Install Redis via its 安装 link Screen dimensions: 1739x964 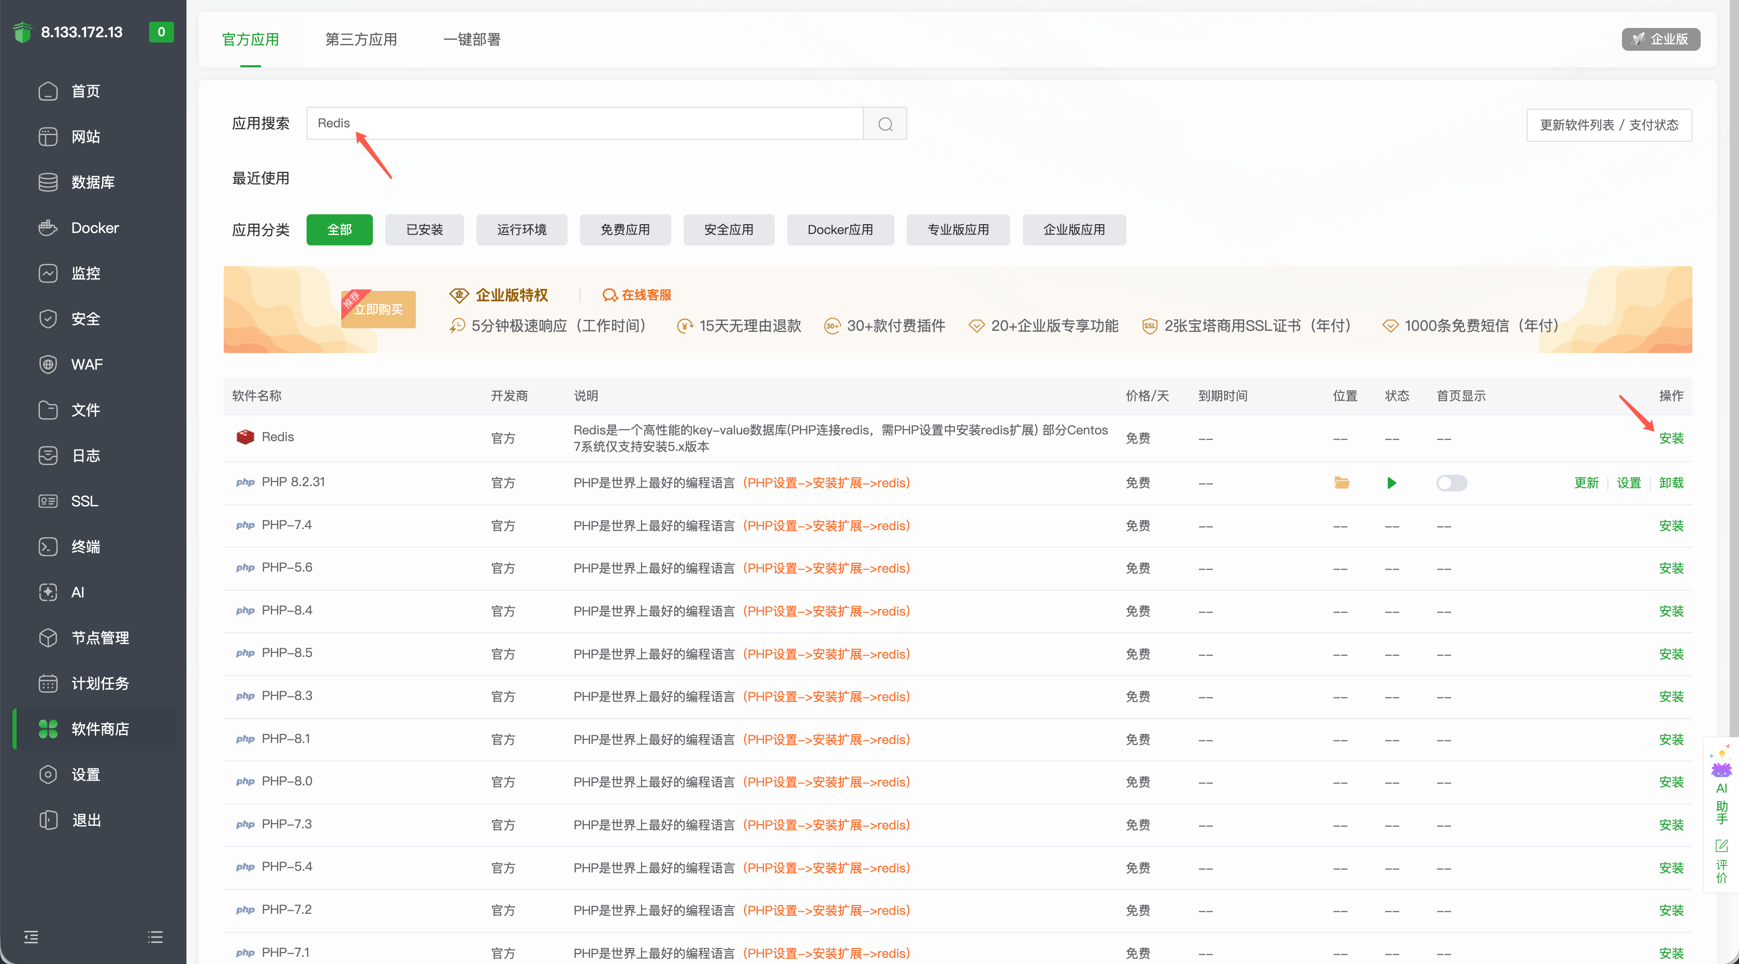point(1672,438)
